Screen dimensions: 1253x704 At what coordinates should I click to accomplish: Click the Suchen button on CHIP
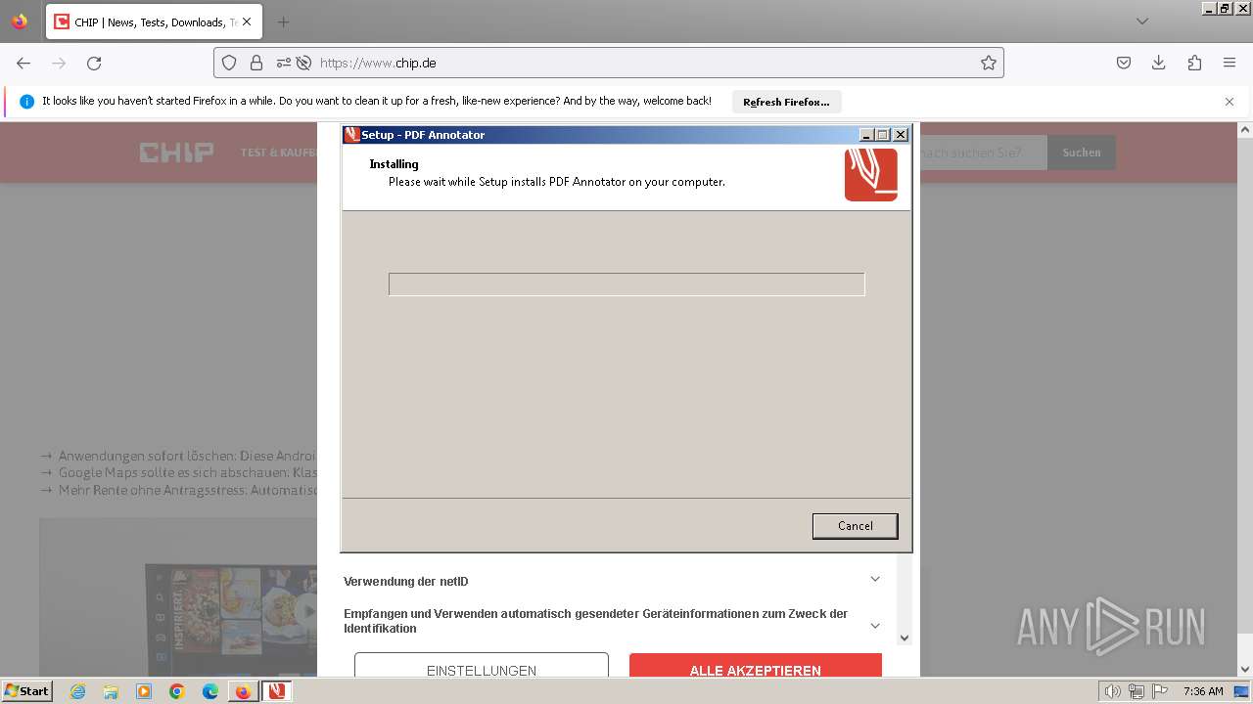(x=1082, y=153)
